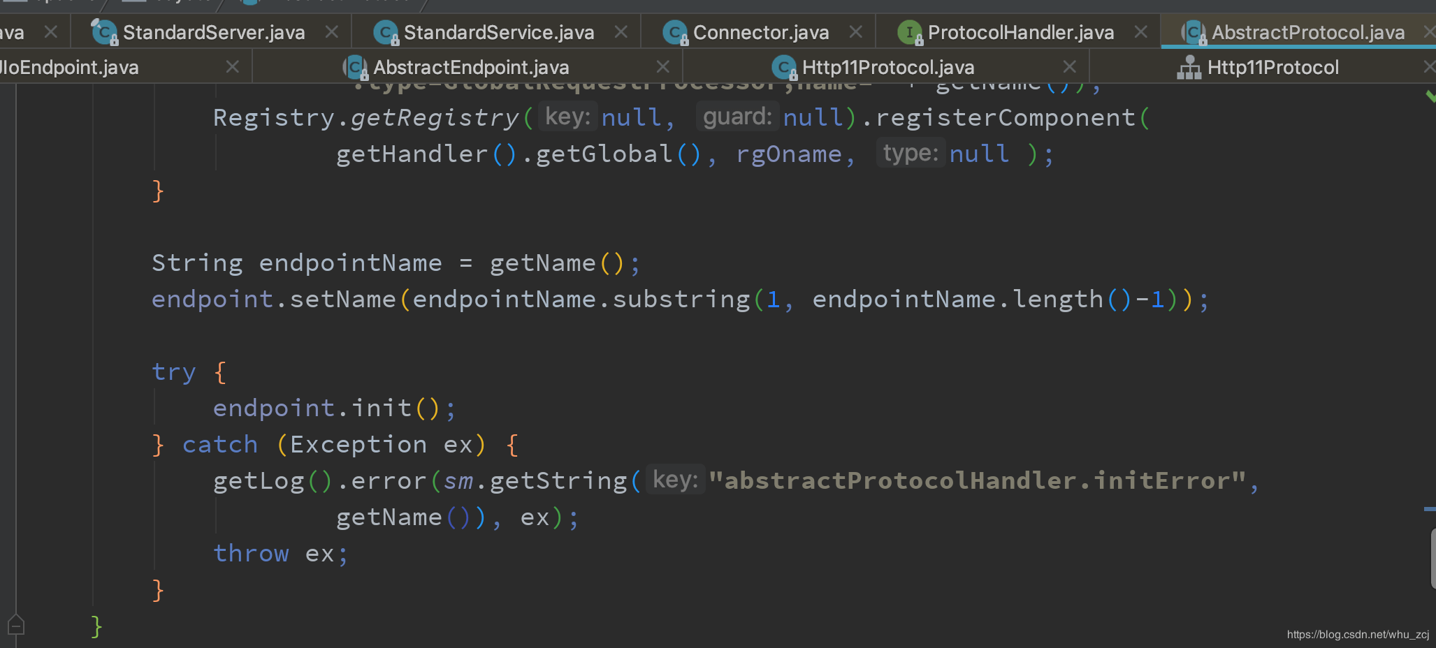Click the getRegistry method call
This screenshot has height=648, width=1436.
point(435,117)
